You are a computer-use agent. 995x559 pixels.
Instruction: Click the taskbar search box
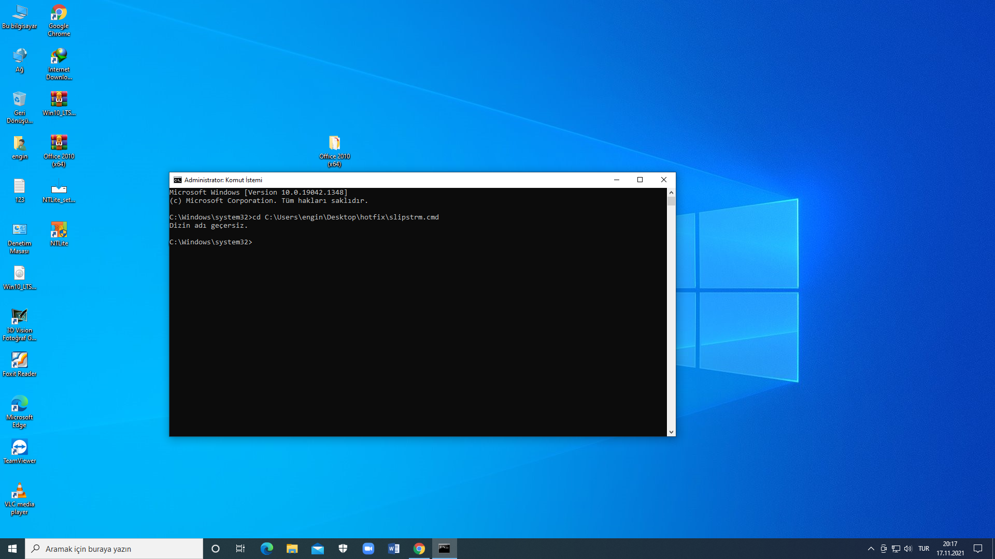[x=114, y=549]
